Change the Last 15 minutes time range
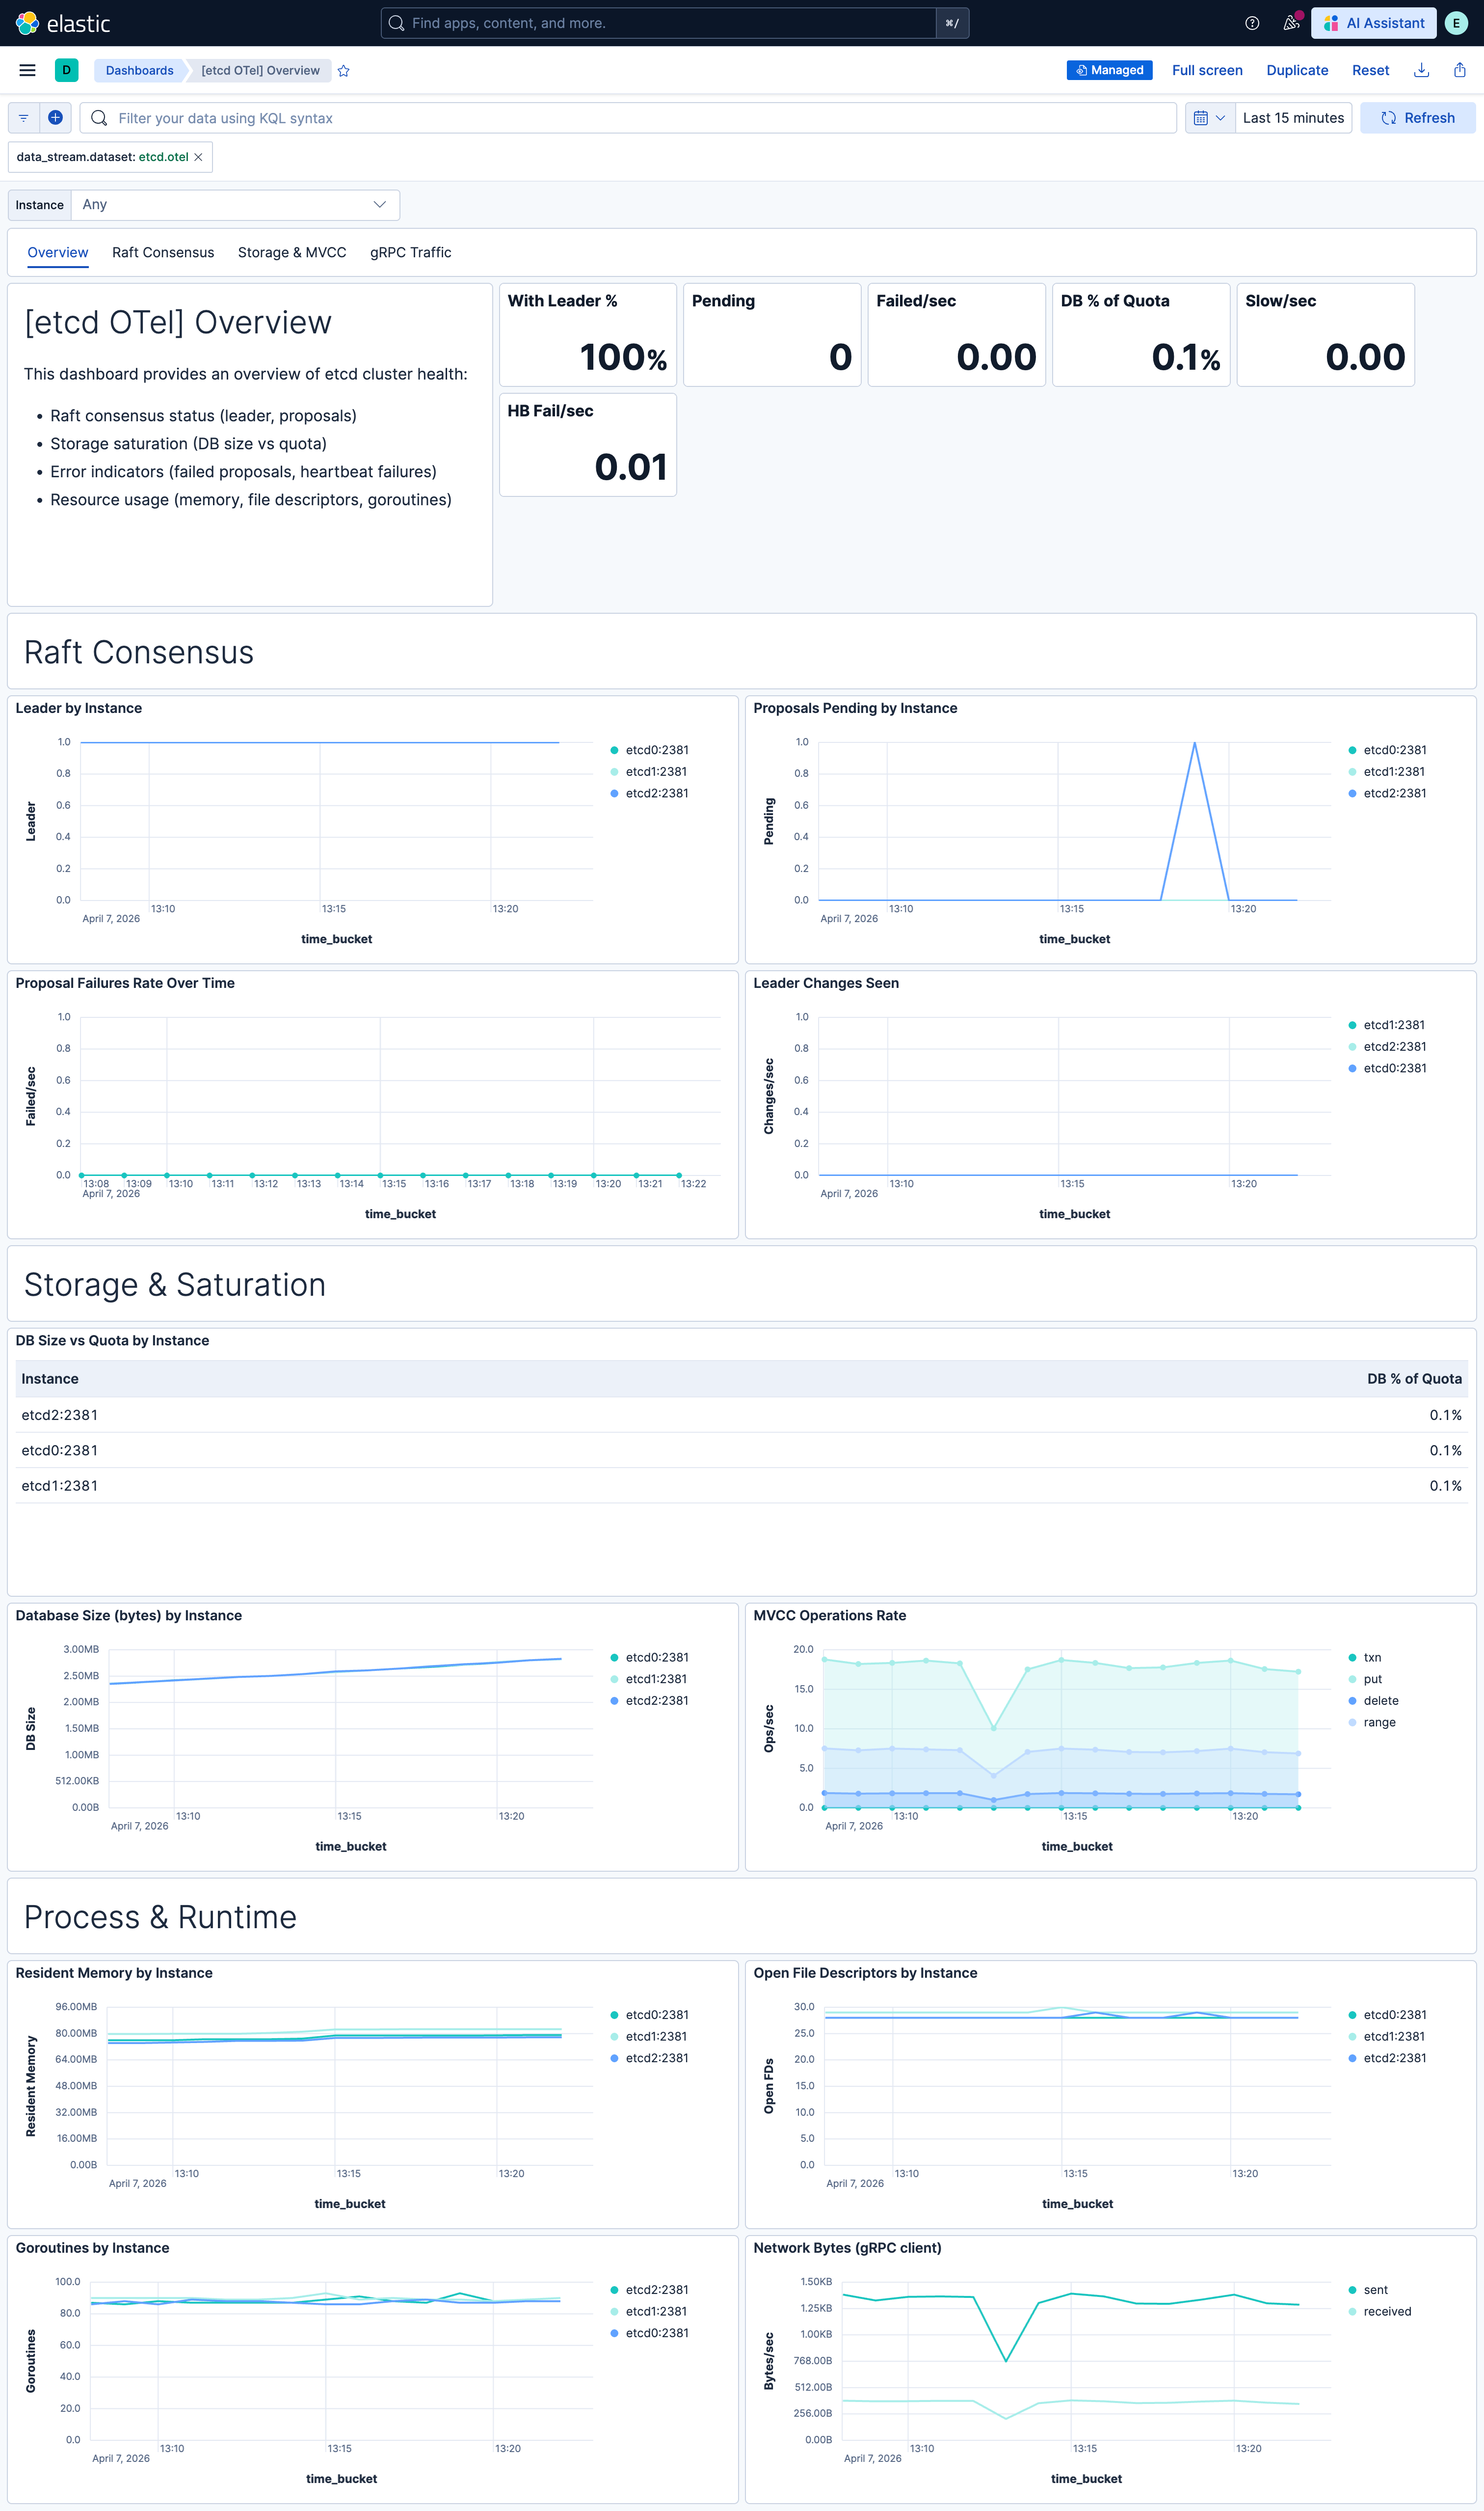 coord(1293,117)
